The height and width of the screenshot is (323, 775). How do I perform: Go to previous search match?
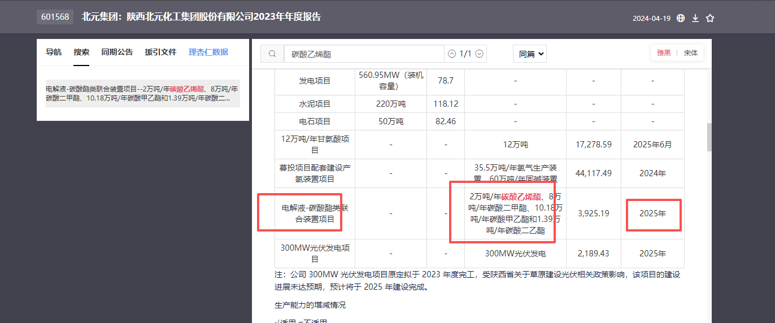451,54
